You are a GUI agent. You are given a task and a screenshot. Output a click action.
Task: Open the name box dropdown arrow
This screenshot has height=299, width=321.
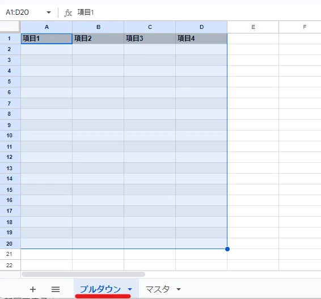point(49,12)
